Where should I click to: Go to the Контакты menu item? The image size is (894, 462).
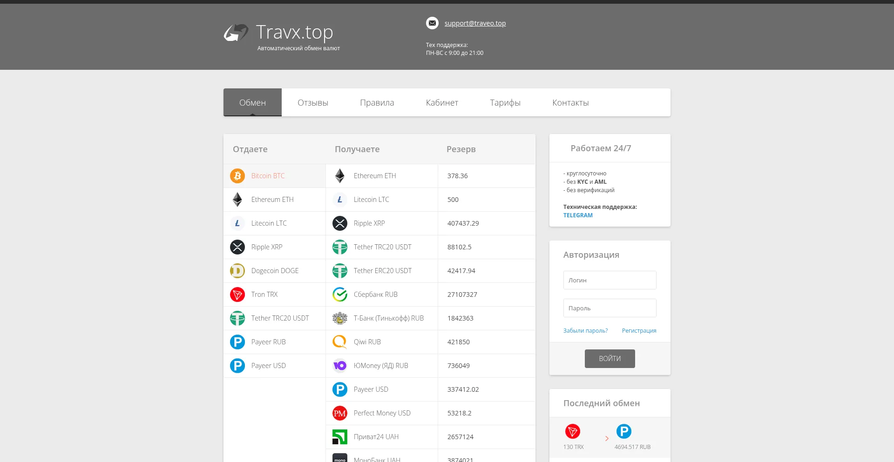pos(570,103)
